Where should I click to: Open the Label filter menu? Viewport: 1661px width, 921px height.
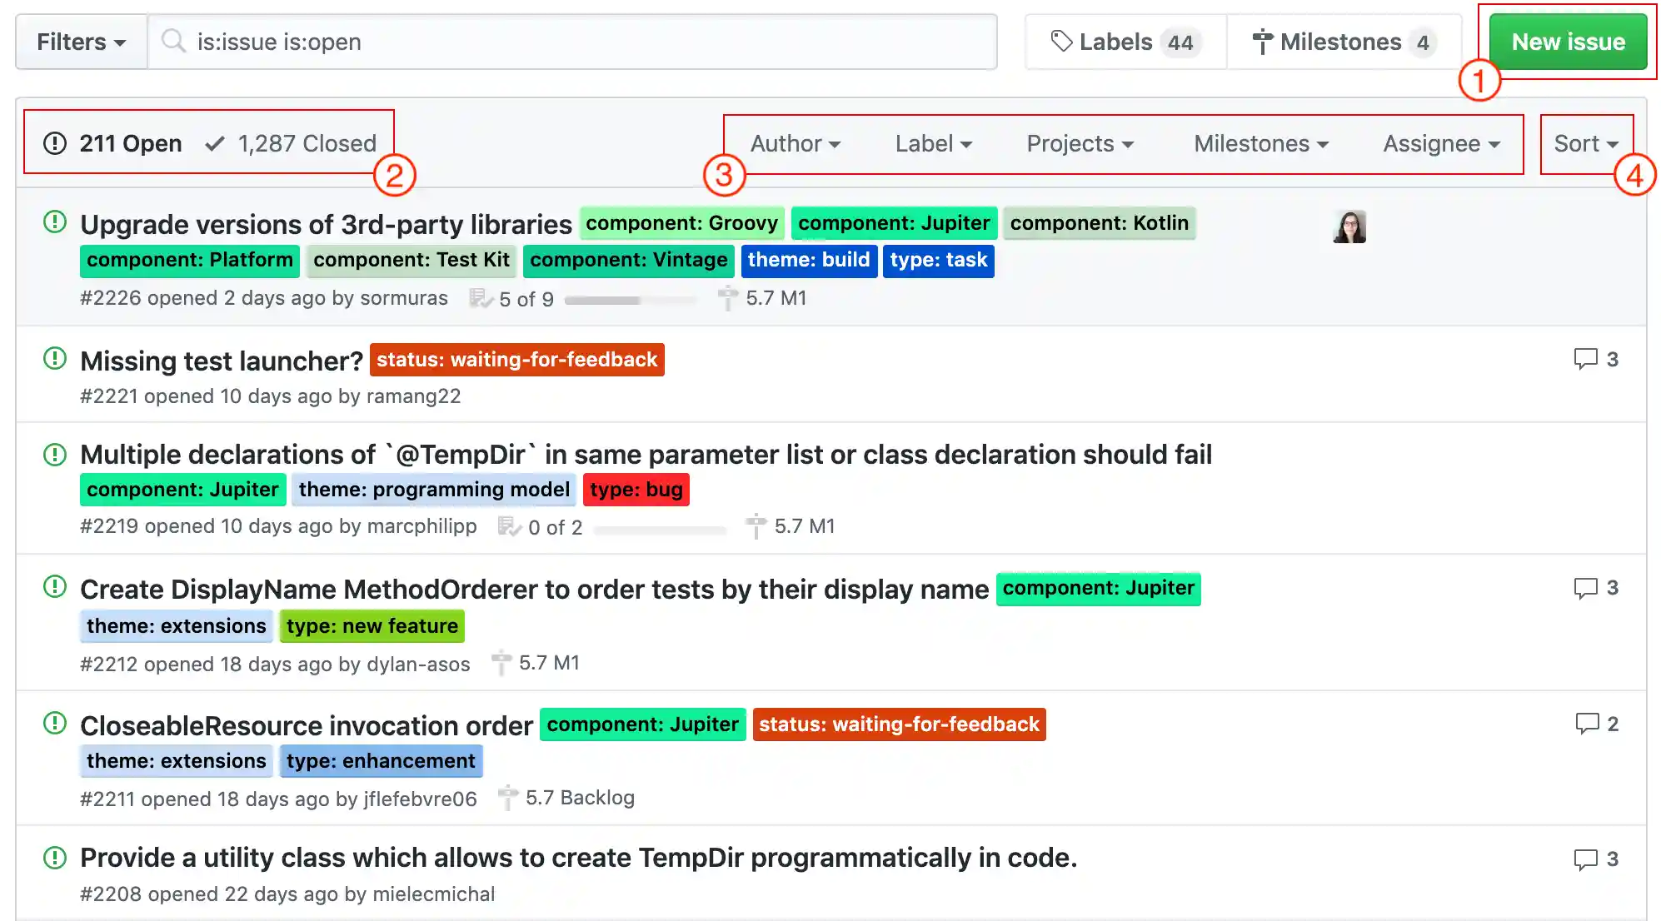click(x=933, y=144)
